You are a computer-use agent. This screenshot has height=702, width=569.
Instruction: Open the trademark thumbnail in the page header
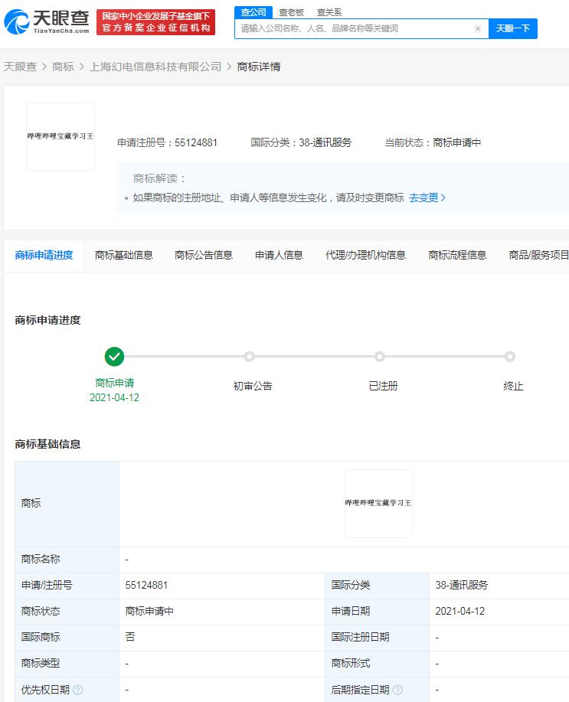point(60,136)
